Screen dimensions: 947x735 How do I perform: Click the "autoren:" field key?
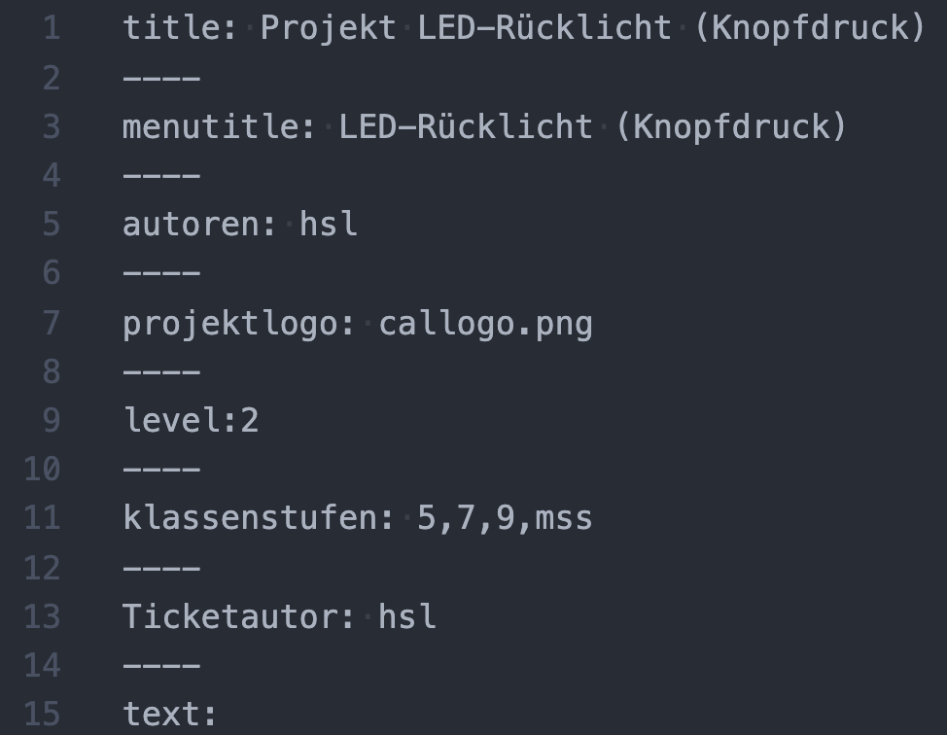click(x=199, y=224)
